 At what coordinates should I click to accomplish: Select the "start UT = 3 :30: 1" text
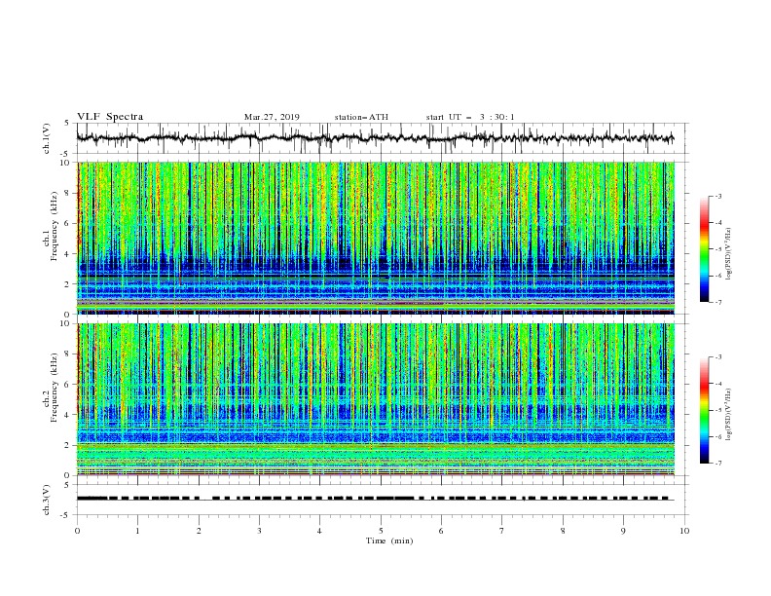(x=470, y=117)
